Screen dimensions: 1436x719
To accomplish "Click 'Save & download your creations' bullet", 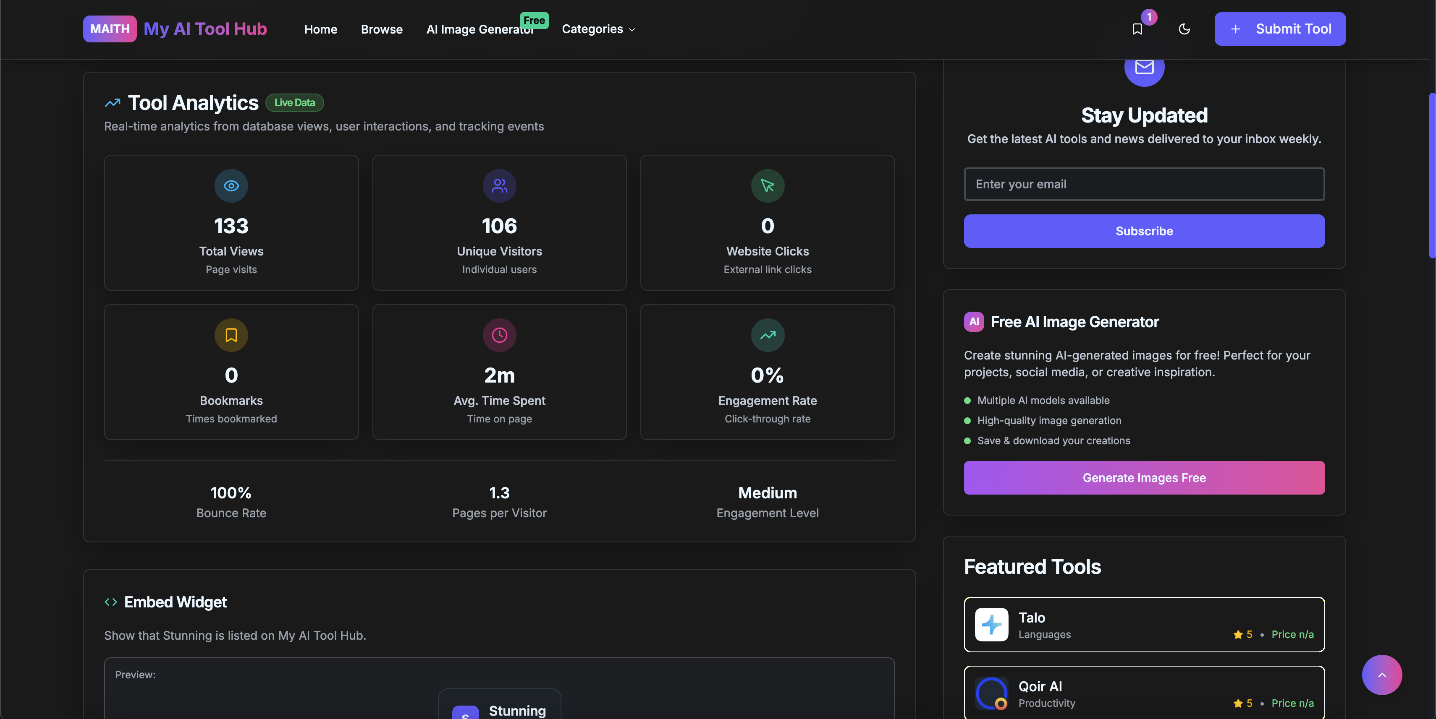I will click(1053, 440).
